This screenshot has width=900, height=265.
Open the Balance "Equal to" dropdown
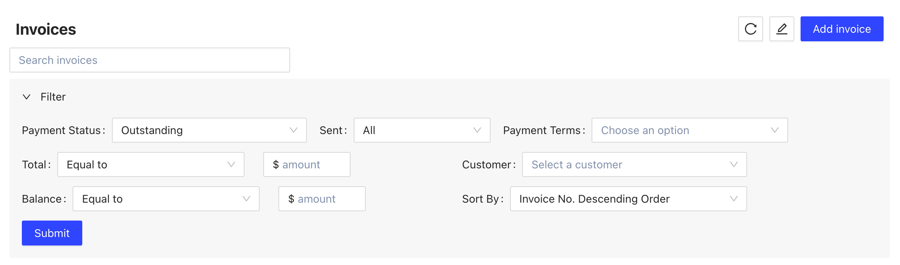pos(166,199)
